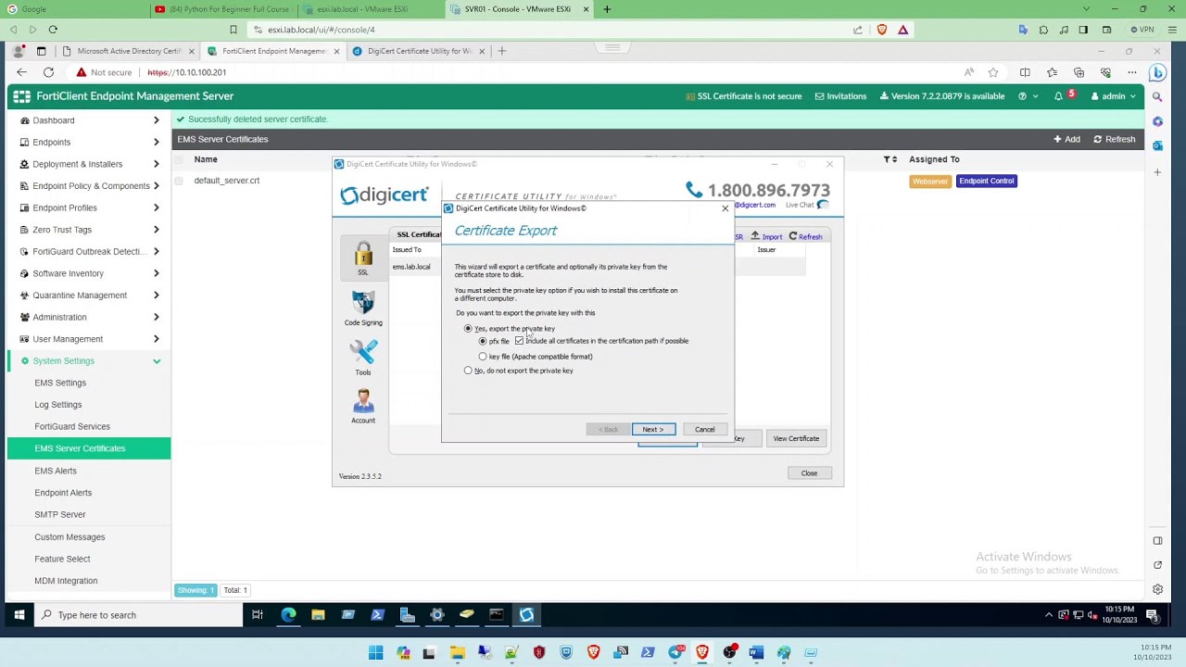Open Word from host taskbar
Screen dimensions: 1186x667
coord(756,653)
